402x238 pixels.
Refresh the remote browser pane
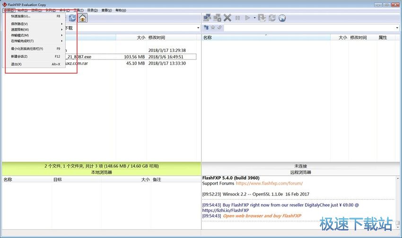[272, 17]
